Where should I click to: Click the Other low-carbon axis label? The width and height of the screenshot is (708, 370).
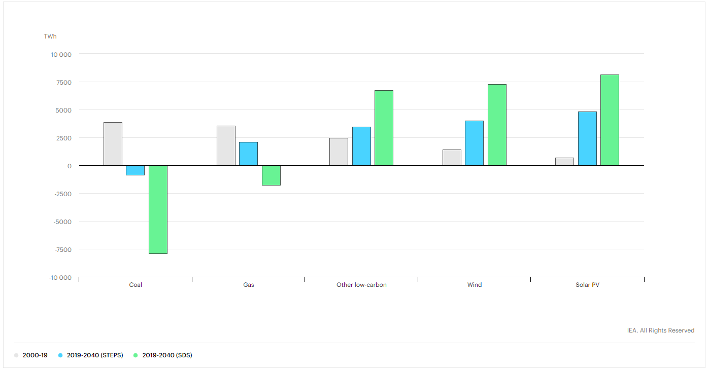361,285
